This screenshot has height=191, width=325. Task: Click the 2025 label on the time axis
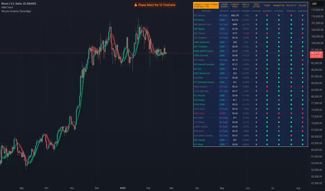tap(122, 188)
